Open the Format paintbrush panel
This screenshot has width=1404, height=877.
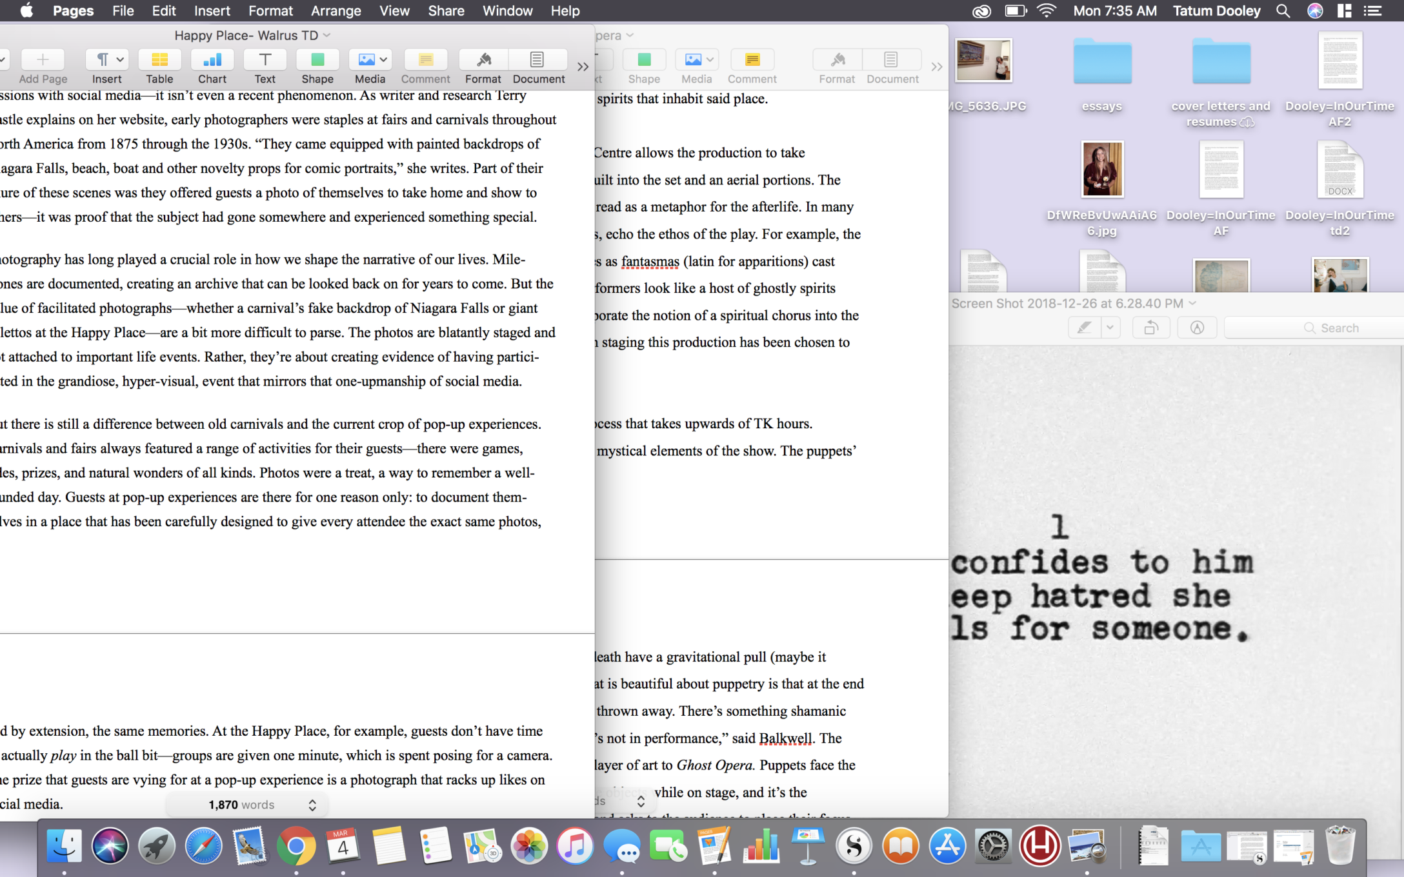(483, 60)
